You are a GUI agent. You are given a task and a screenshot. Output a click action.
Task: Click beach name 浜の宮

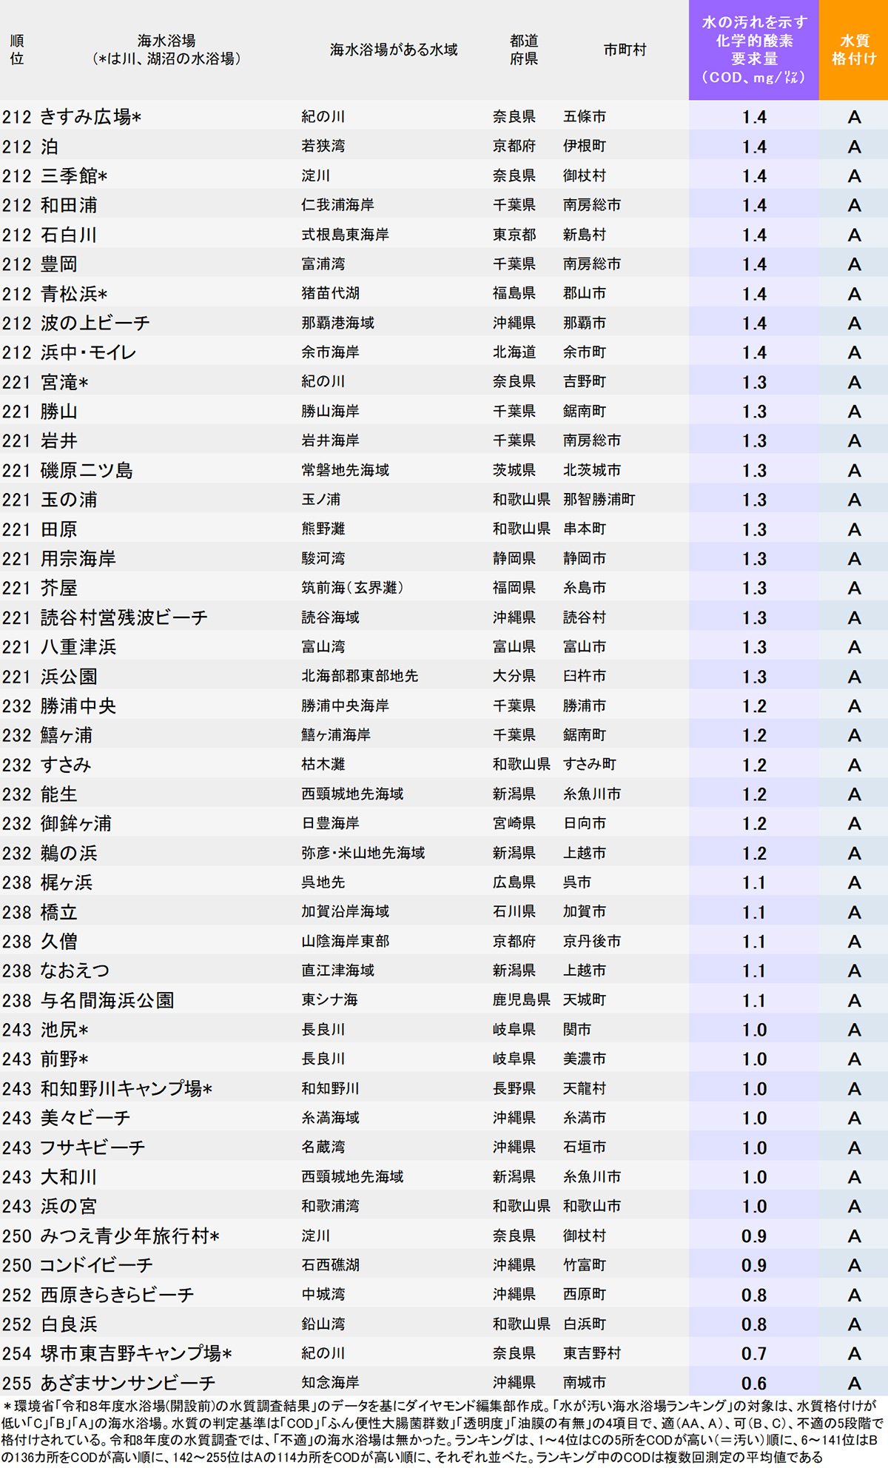tap(69, 1206)
